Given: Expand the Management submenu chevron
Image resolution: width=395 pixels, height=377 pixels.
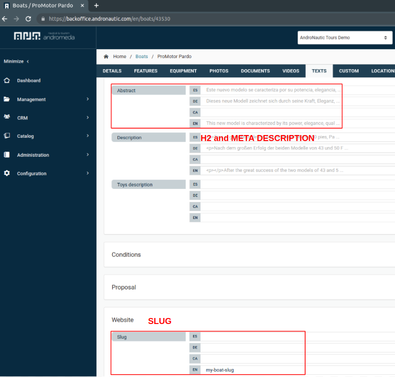Looking at the screenshot, I should (x=88, y=99).
